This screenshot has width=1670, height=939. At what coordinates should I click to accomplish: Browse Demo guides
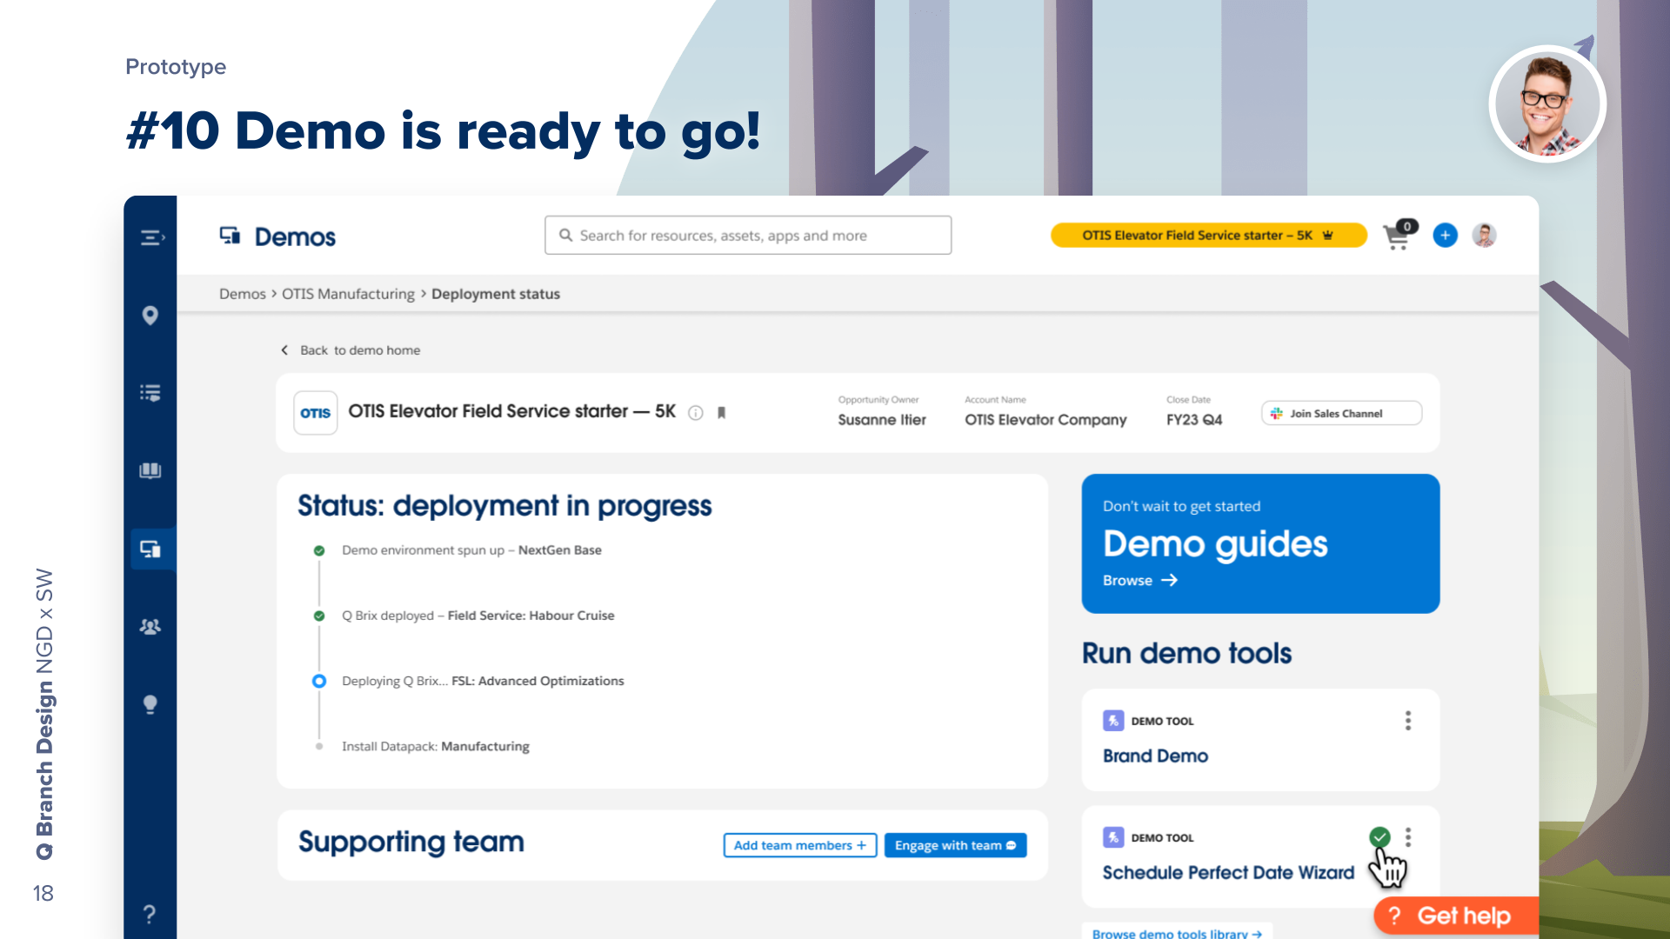[x=1140, y=580]
